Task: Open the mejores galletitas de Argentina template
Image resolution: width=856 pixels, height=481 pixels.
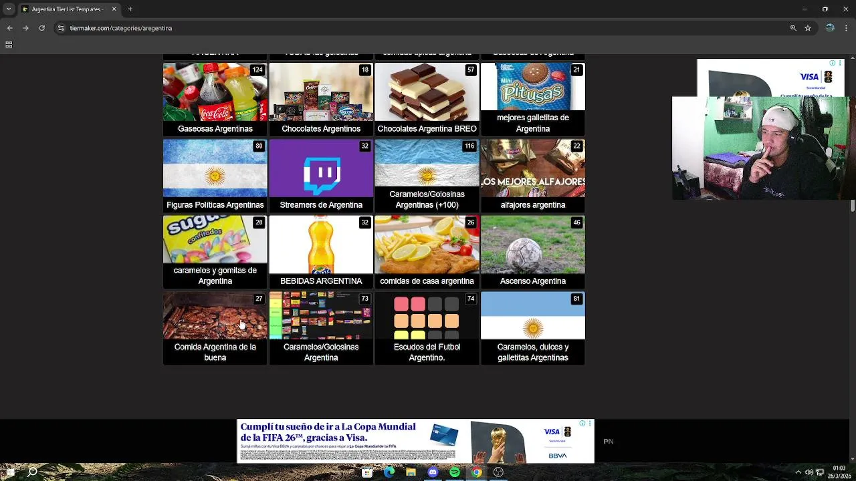Action: (533, 100)
